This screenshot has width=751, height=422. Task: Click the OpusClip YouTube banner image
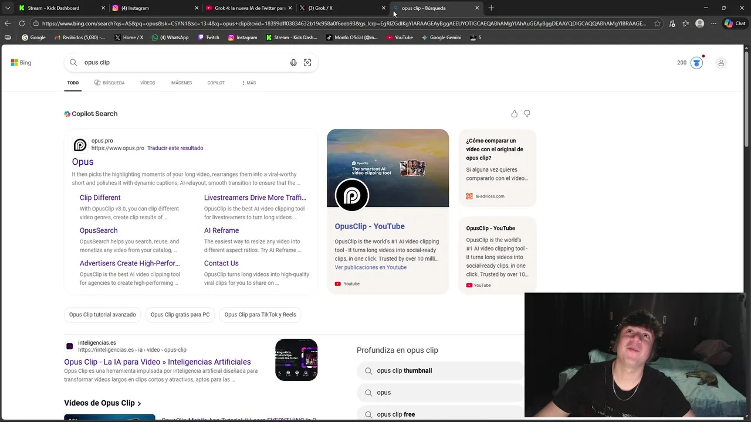pyautogui.click(x=388, y=168)
